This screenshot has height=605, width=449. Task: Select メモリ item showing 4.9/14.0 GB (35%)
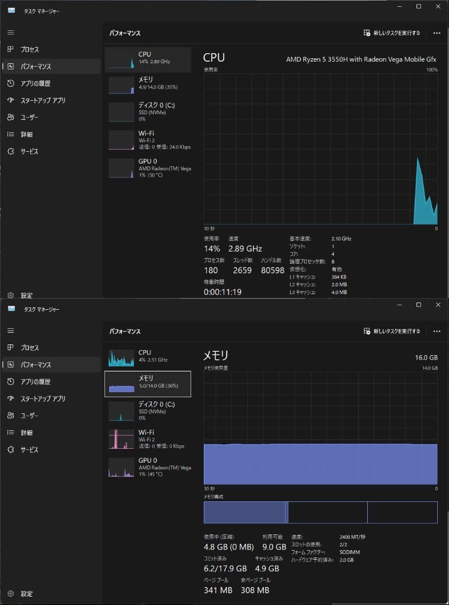148,84
